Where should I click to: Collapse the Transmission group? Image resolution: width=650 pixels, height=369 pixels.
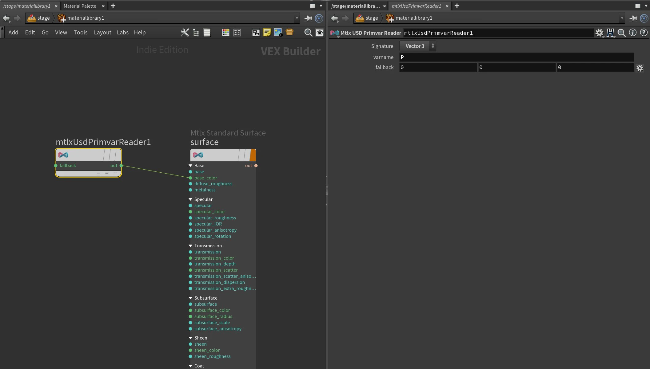coord(190,246)
